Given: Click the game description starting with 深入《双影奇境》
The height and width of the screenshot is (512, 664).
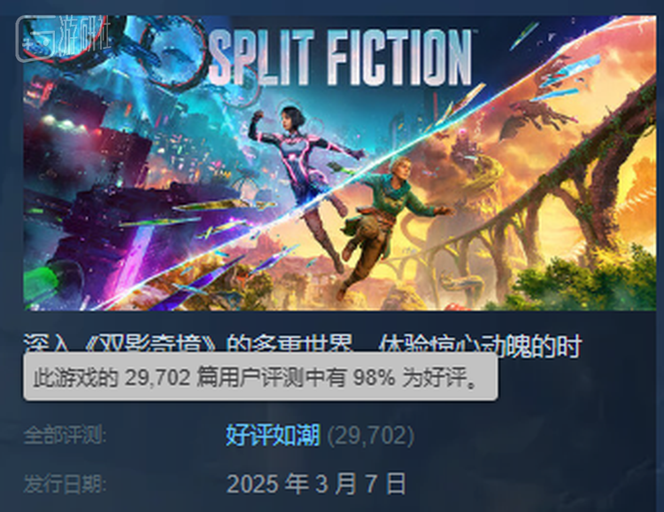Looking at the screenshot, I should click(x=303, y=345).
